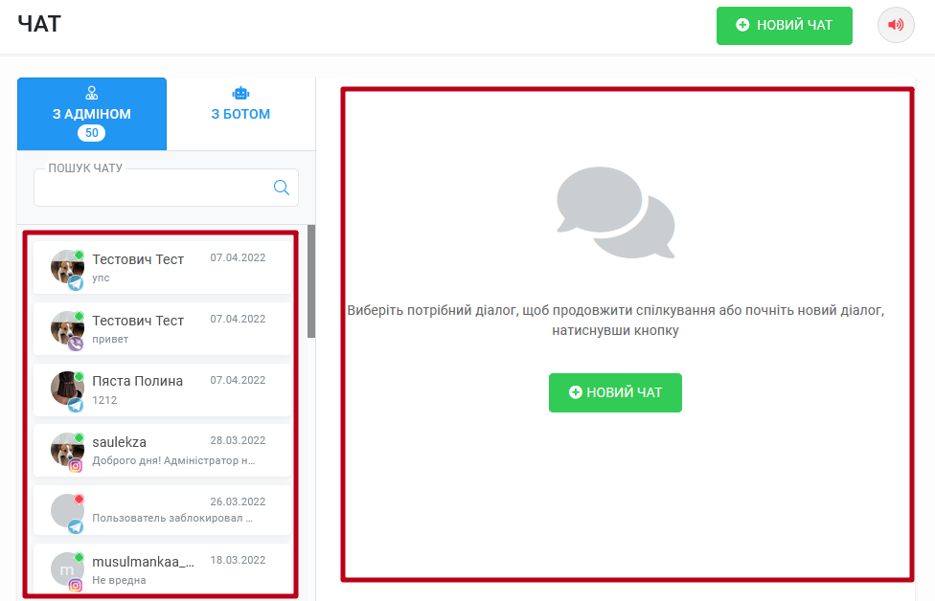The width and height of the screenshot is (935, 601).
Task: Click preview 'Доброго дня! Адміністратор н…'
Action: click(x=173, y=460)
